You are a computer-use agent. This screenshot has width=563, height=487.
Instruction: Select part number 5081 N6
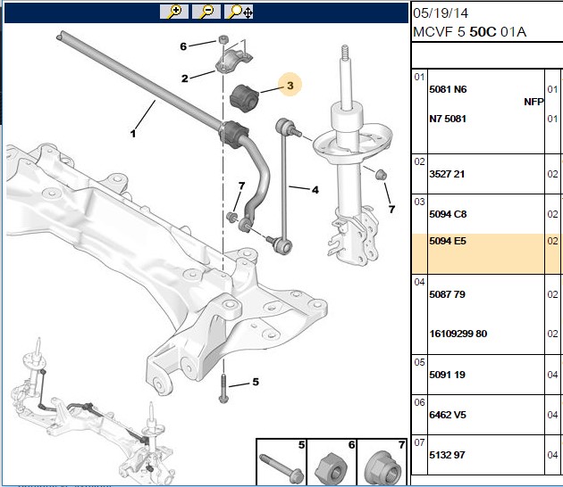pyautogui.click(x=448, y=89)
